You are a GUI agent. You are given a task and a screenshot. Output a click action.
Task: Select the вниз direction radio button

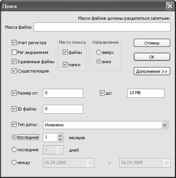(x=99, y=62)
